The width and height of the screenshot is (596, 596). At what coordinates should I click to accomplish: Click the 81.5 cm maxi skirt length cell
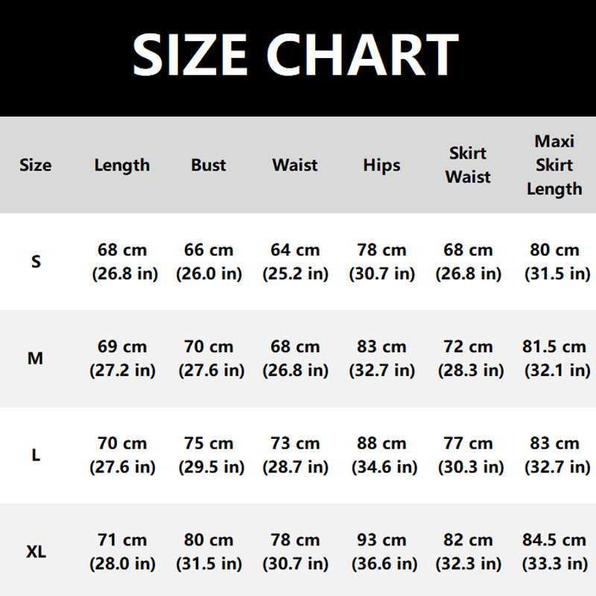coord(556,358)
